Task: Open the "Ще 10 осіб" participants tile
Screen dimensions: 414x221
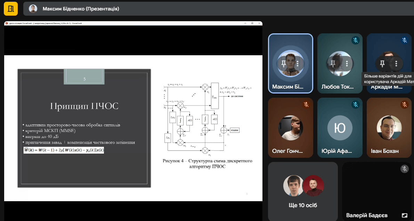Action: tap(303, 191)
